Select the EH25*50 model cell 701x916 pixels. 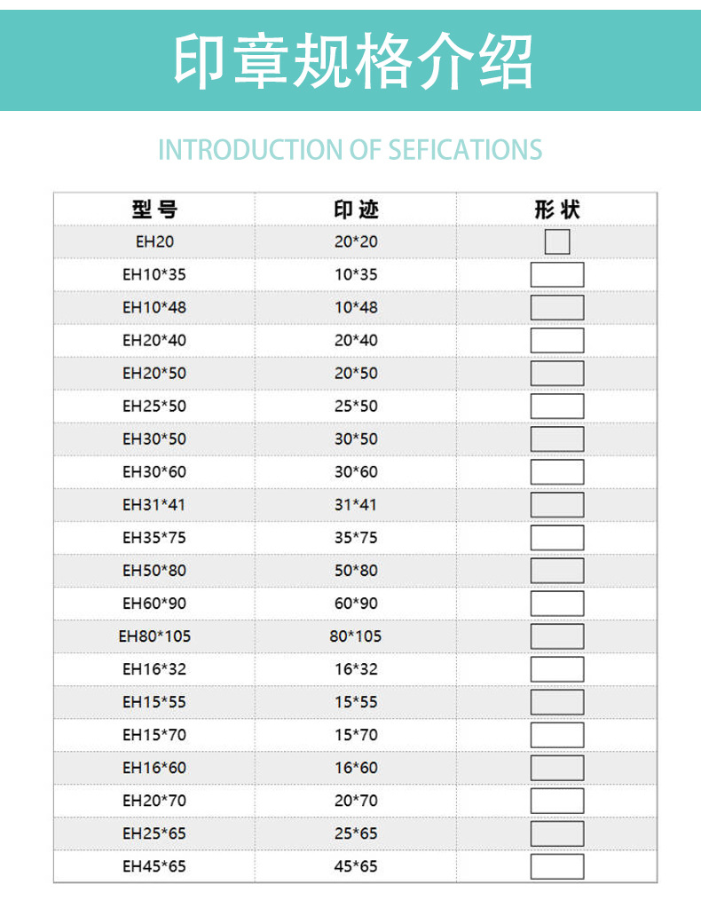[154, 406]
